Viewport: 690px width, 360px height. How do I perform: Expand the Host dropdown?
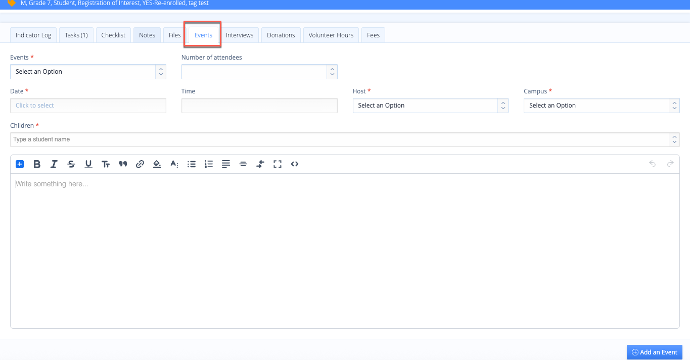coord(430,106)
